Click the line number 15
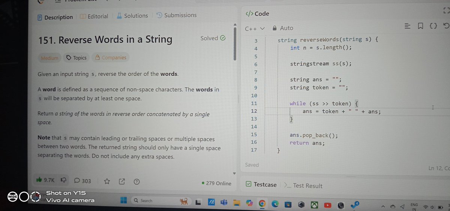Image resolution: width=450 pixels, height=211 pixels. pyautogui.click(x=254, y=135)
